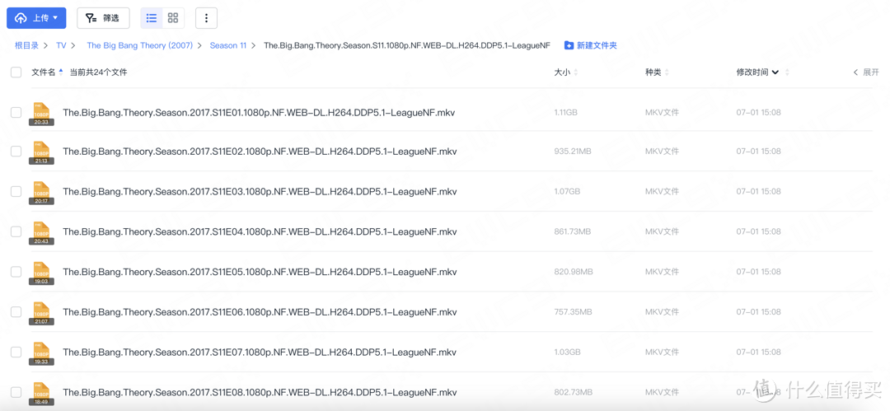The height and width of the screenshot is (411, 890).
Task: Check the box for S11E01 file
Action: tap(16, 112)
